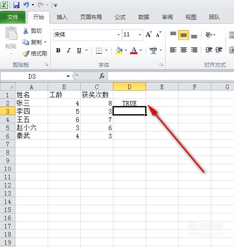Select column D header
The image size is (234, 247).
(129, 86)
